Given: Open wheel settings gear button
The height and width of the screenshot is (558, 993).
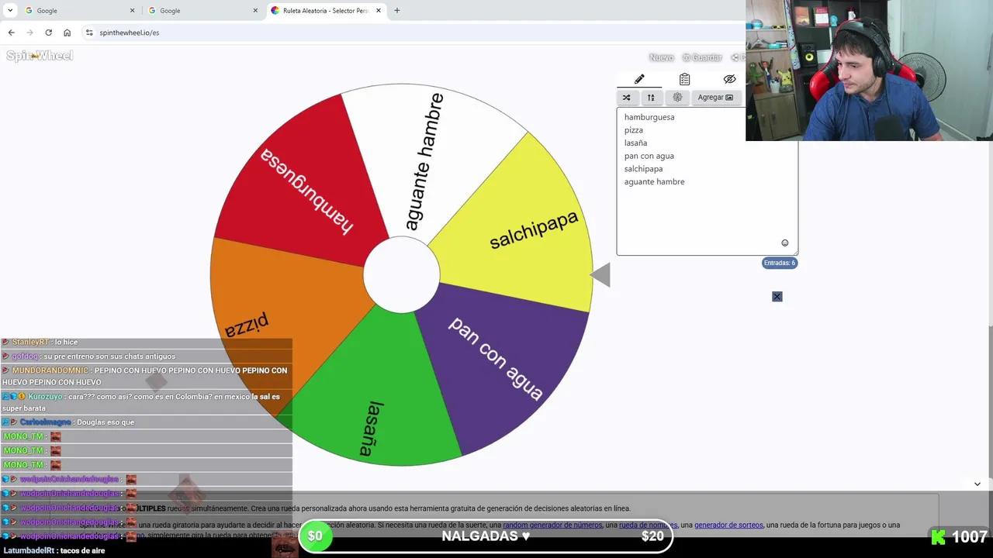Looking at the screenshot, I should 677,98.
